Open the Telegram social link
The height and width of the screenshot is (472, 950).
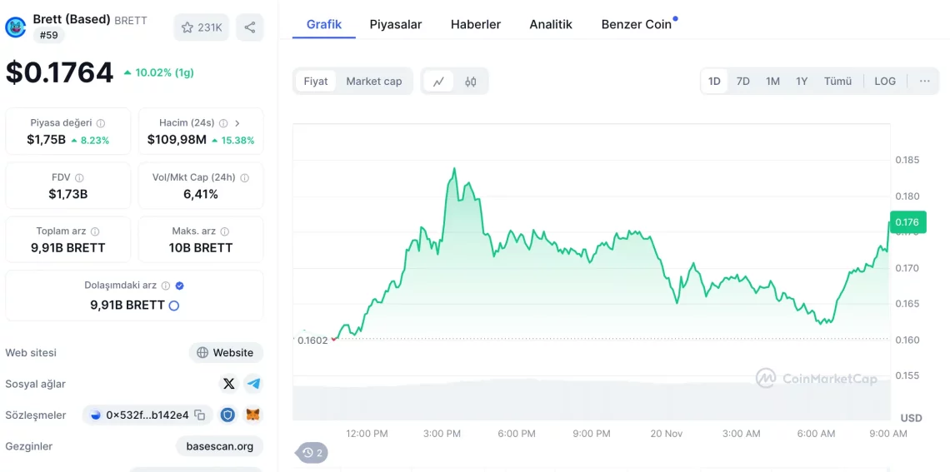click(253, 384)
